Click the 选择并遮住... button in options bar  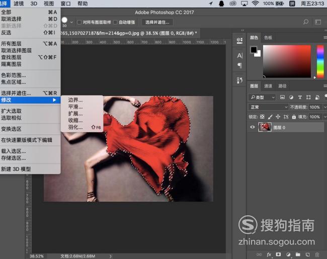pos(157,22)
